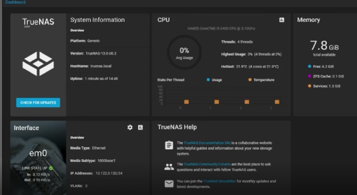Click the Interface card heading
The image size is (357, 195).
pos(27,128)
